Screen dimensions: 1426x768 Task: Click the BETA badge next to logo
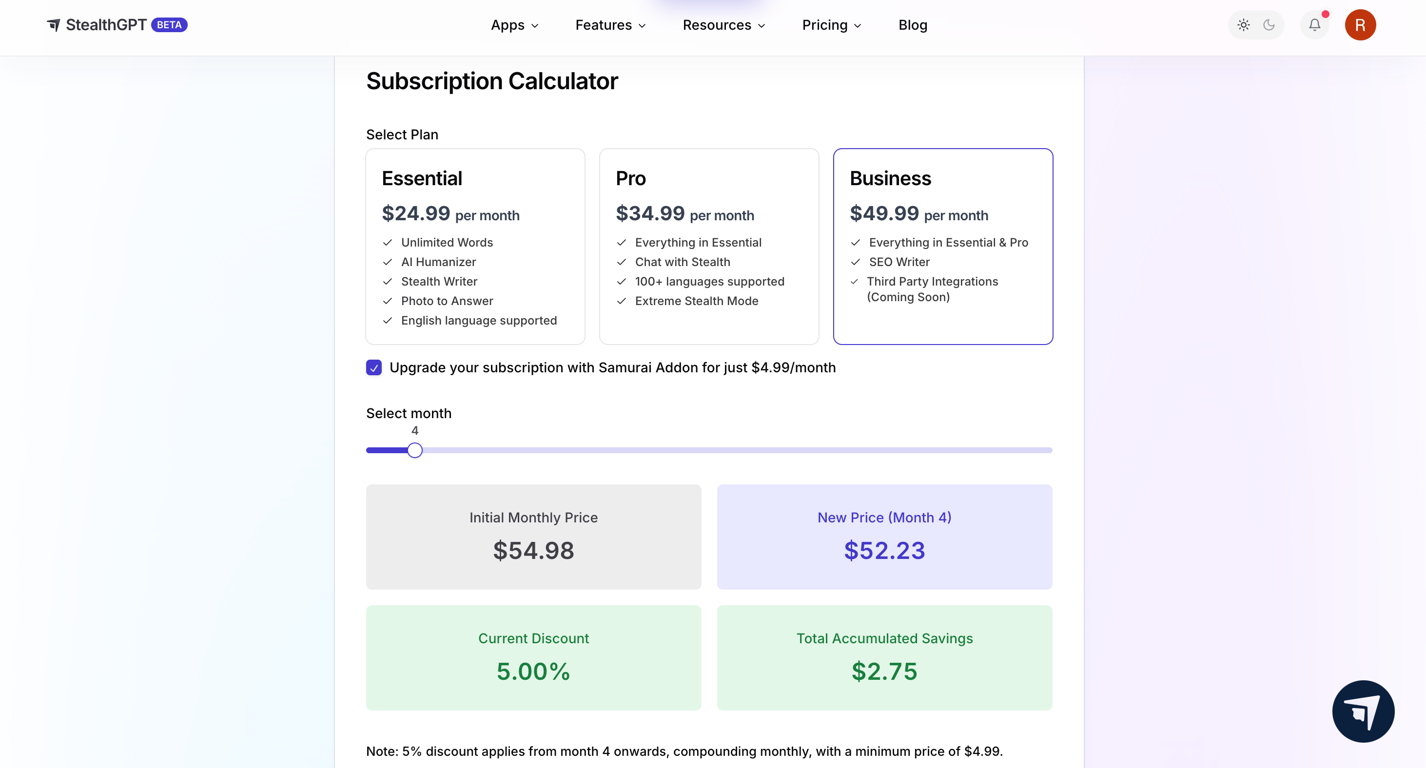169,25
